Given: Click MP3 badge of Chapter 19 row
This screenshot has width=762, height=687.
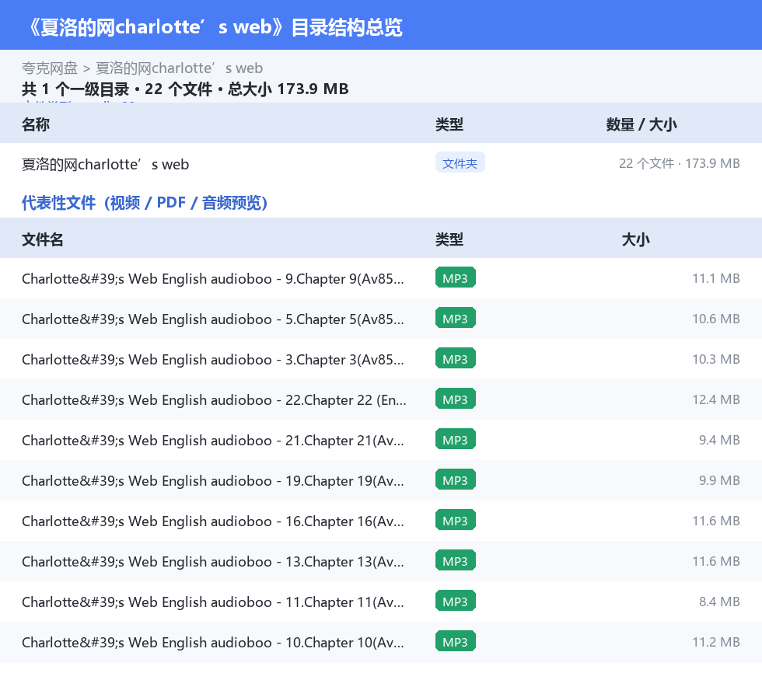Looking at the screenshot, I should [456, 480].
